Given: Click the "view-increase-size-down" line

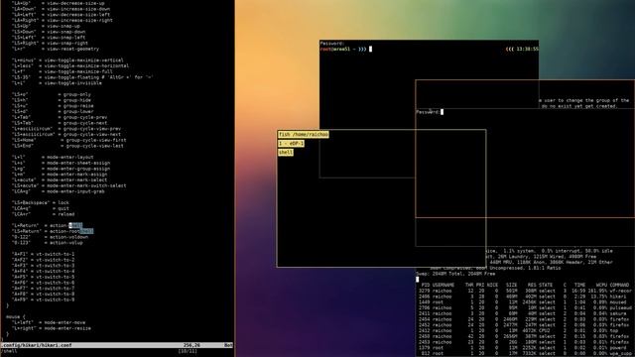Looking at the screenshot, I should 61,9.
